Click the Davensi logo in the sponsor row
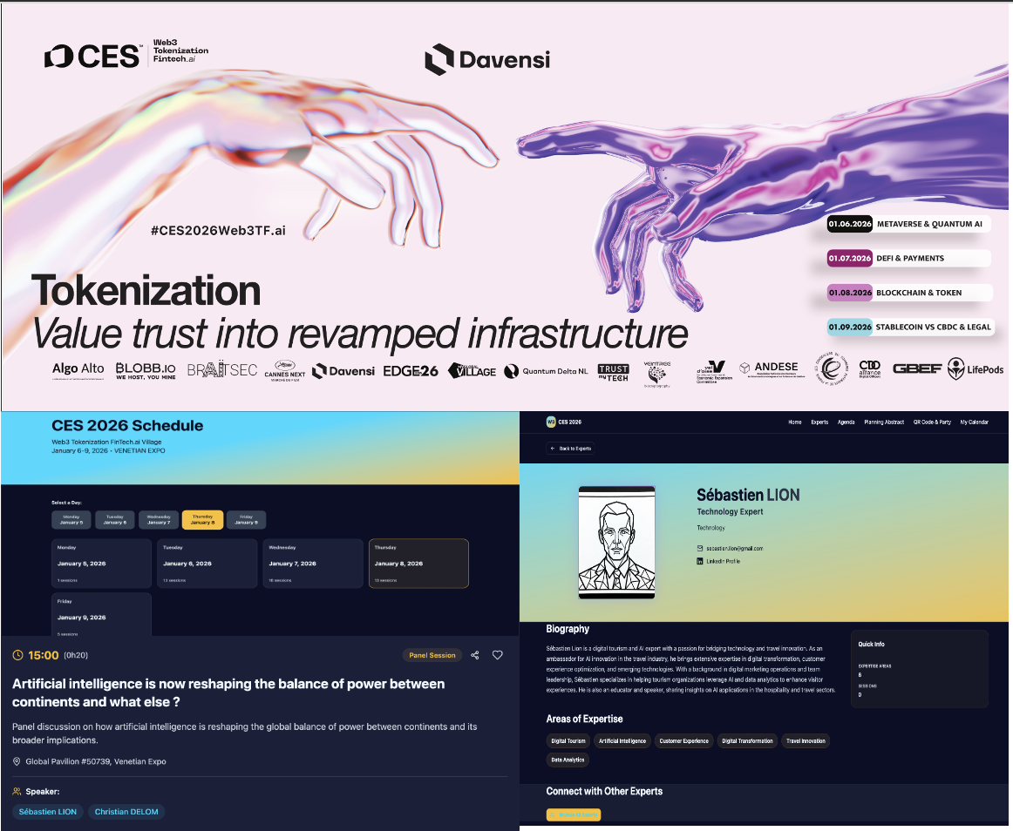1013x831 pixels. [x=343, y=371]
